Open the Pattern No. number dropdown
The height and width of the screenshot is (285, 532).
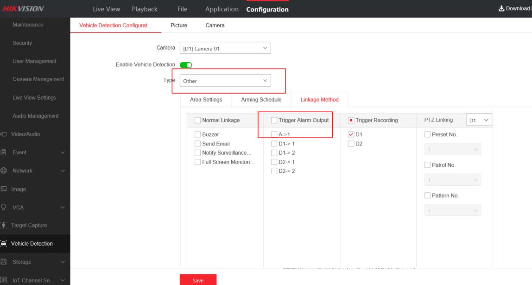click(x=453, y=210)
